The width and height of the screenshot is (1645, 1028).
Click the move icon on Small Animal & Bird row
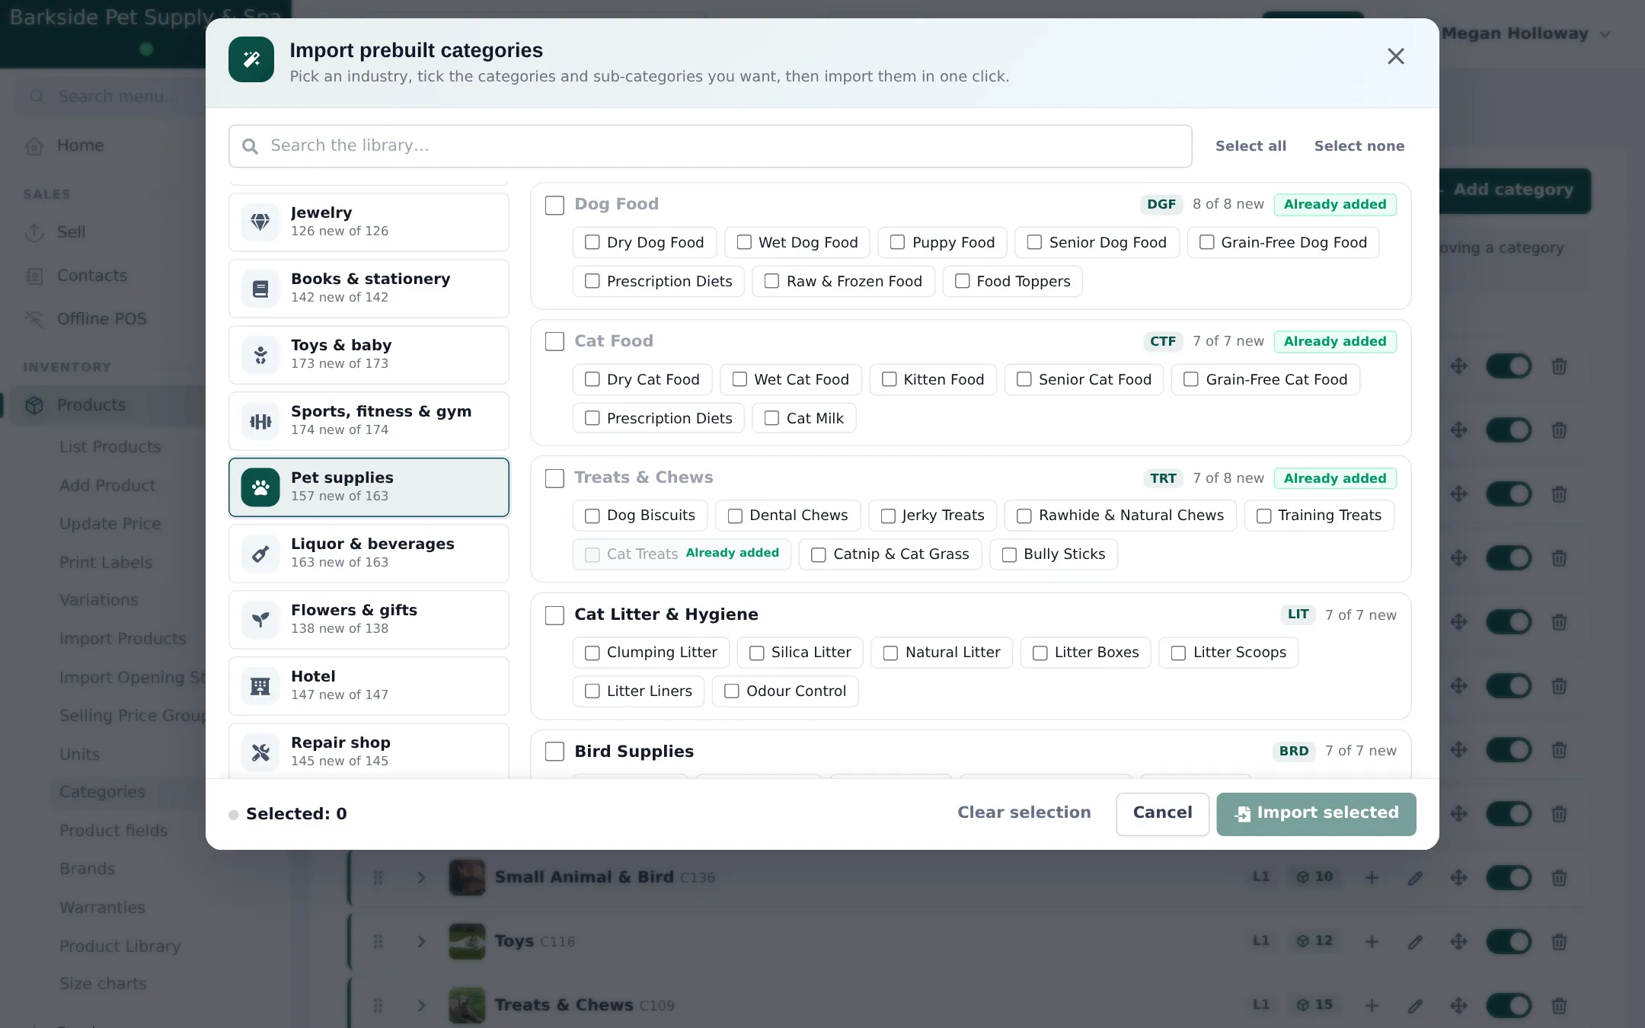coord(1458,878)
